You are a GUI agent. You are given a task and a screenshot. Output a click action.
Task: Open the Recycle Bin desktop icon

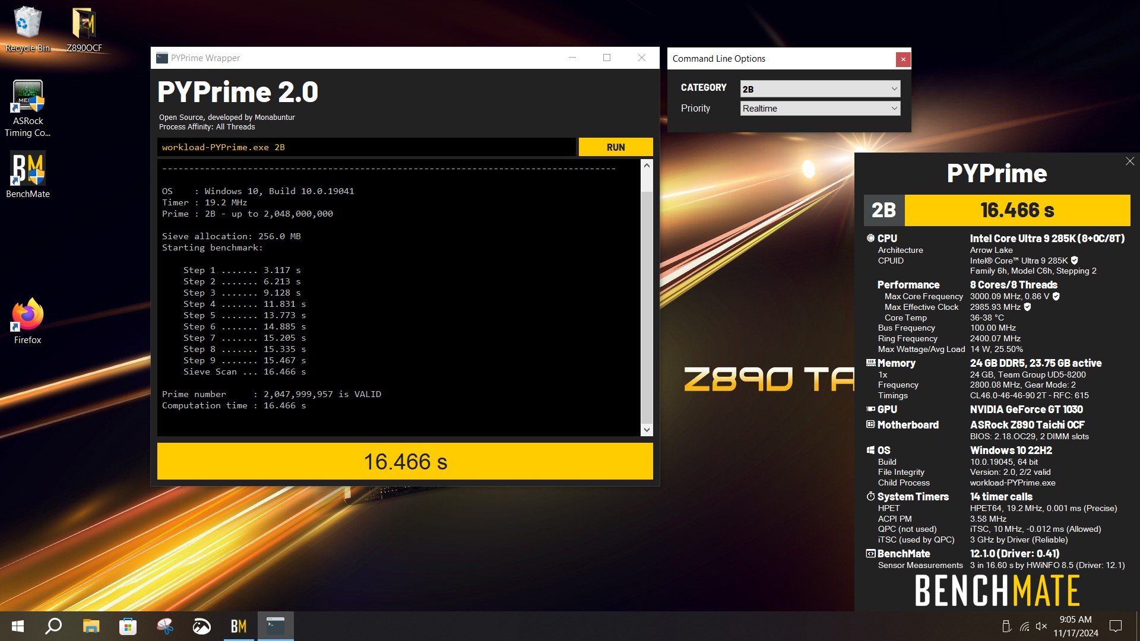27,30
